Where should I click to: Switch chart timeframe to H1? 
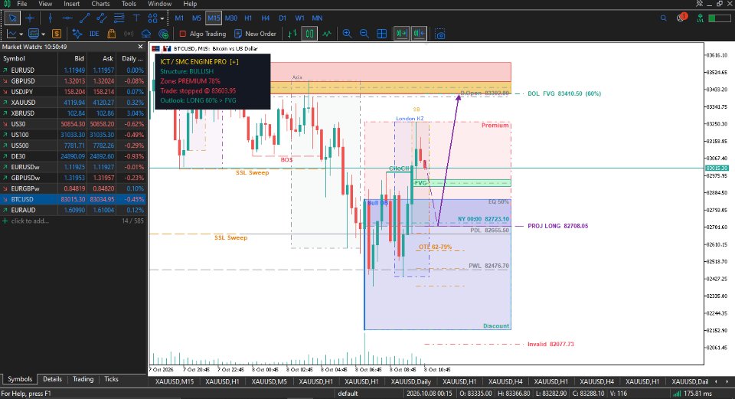coord(248,18)
